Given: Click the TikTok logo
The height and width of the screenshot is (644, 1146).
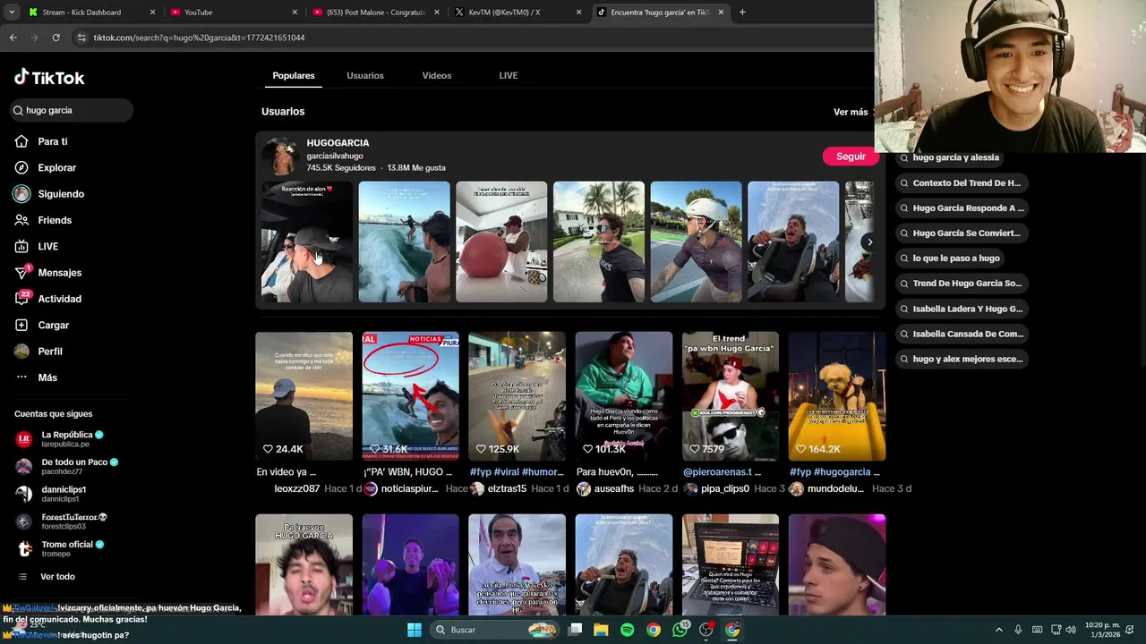Looking at the screenshot, I should (x=49, y=78).
